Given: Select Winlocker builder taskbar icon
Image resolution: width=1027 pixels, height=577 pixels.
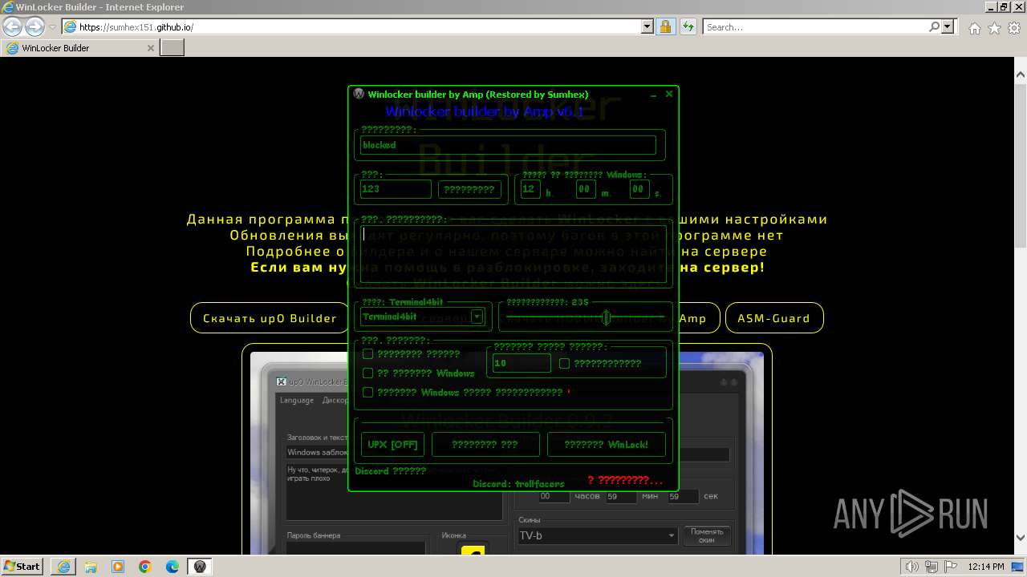Looking at the screenshot, I should coord(200,567).
